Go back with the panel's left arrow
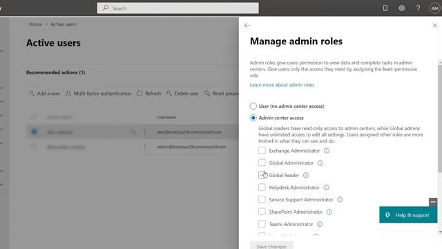 [x=247, y=26]
